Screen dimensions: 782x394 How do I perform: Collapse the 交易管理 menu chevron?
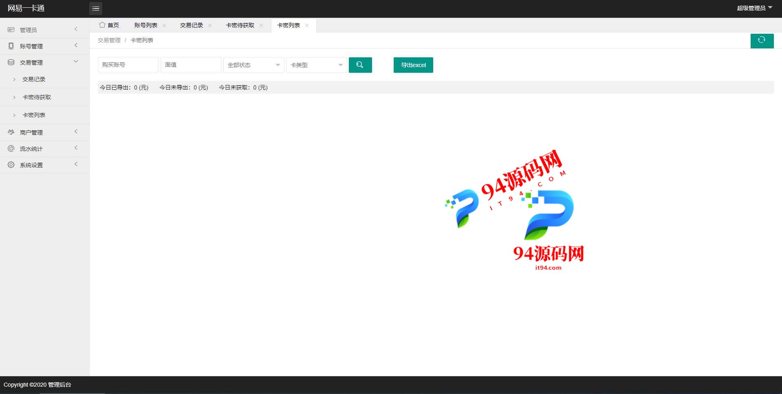pyautogui.click(x=76, y=61)
